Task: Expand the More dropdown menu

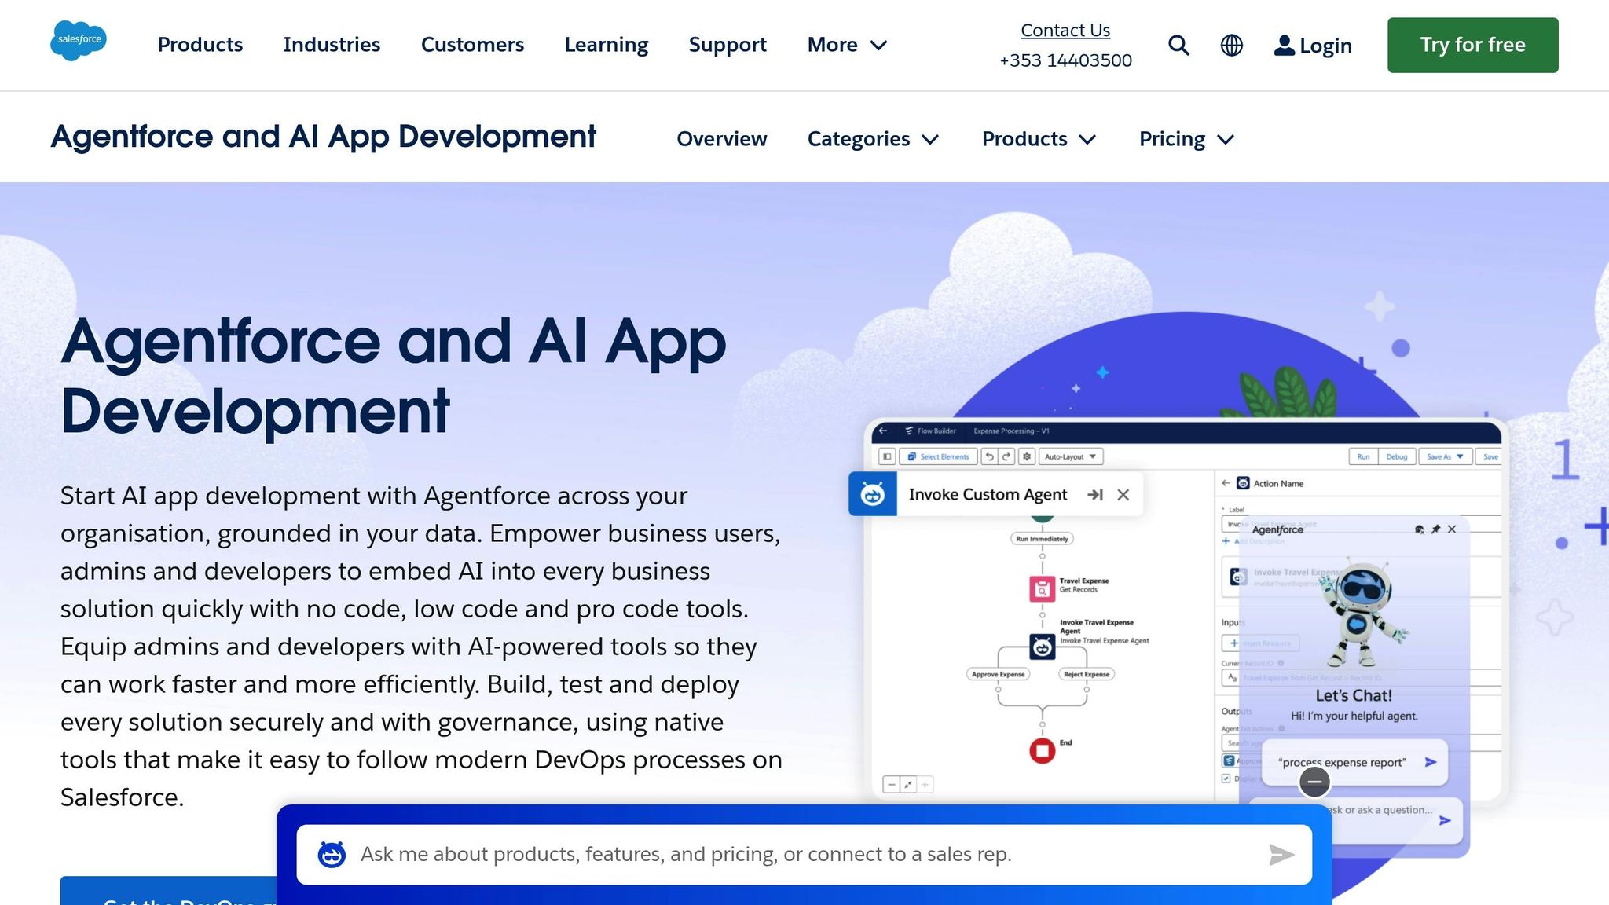Action: coord(847,45)
